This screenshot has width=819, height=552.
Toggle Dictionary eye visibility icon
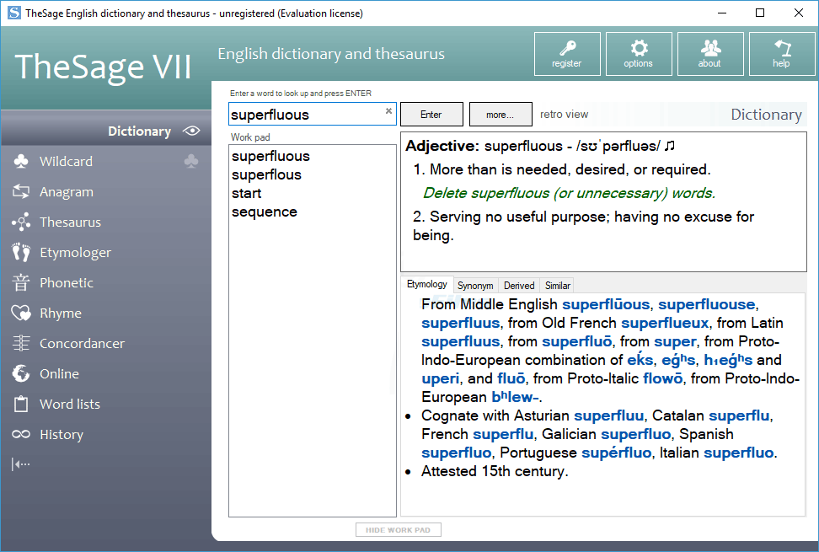pyautogui.click(x=192, y=131)
